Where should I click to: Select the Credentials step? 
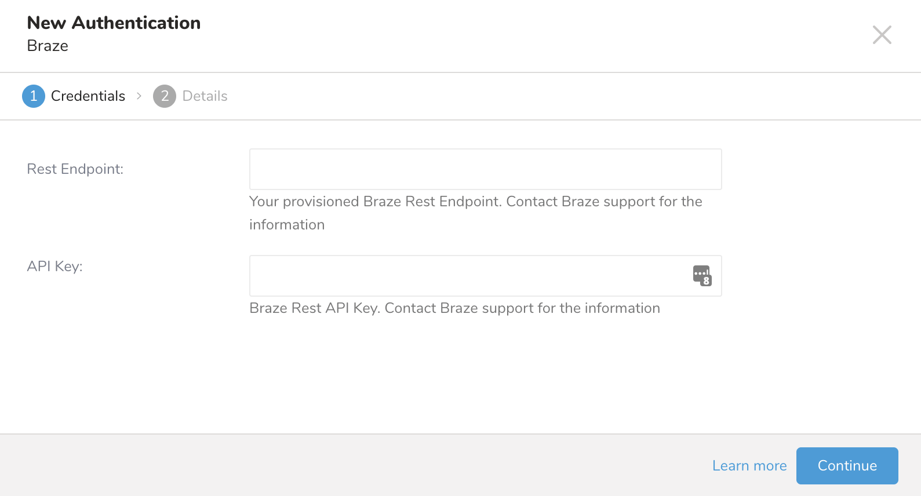[x=88, y=96]
